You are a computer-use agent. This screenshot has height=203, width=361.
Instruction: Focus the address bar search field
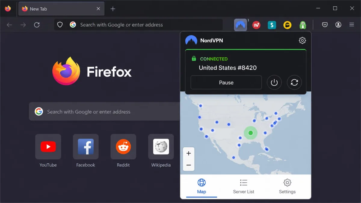coord(138,25)
